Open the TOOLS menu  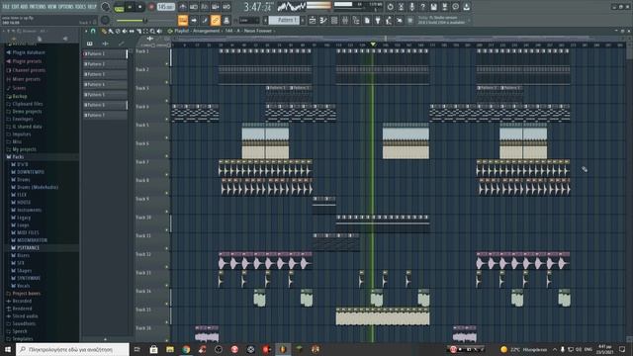tap(81, 7)
